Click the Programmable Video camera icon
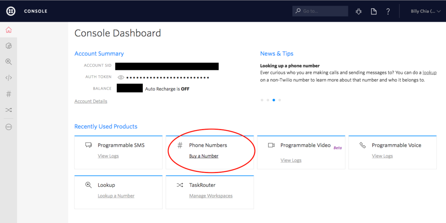446x223 pixels. (x=271, y=145)
